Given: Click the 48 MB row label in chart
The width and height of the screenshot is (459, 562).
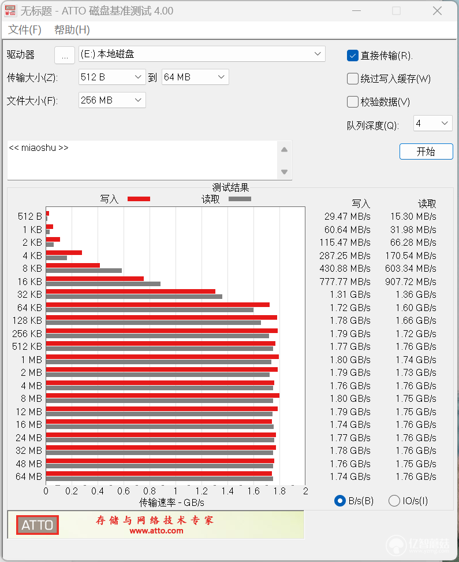Looking at the screenshot, I should pyautogui.click(x=29, y=464).
